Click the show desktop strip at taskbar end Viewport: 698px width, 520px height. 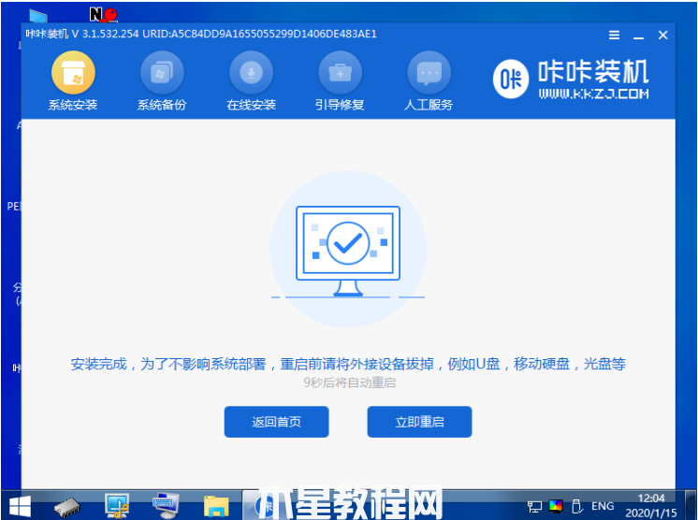pyautogui.click(x=691, y=505)
